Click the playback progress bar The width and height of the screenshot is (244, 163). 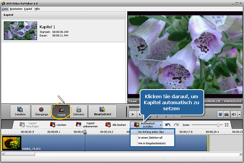[x=185, y=107]
